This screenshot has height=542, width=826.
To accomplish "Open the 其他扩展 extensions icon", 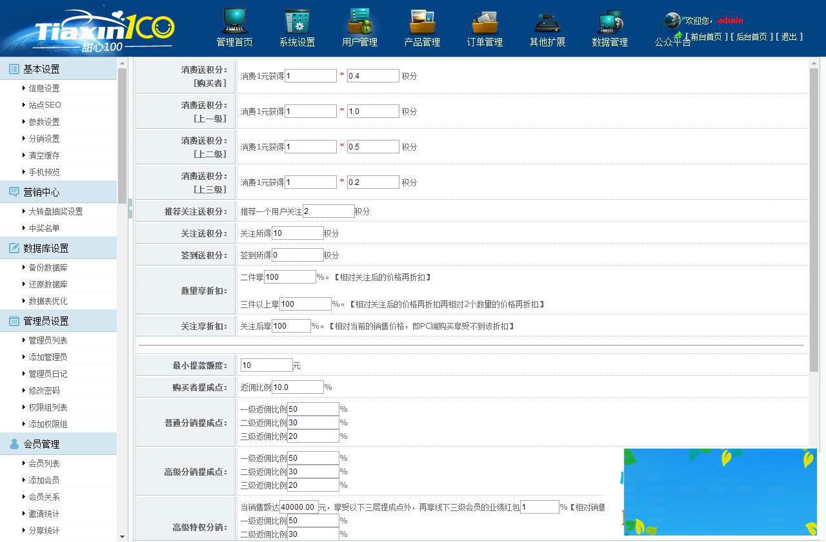I will pyautogui.click(x=547, y=27).
